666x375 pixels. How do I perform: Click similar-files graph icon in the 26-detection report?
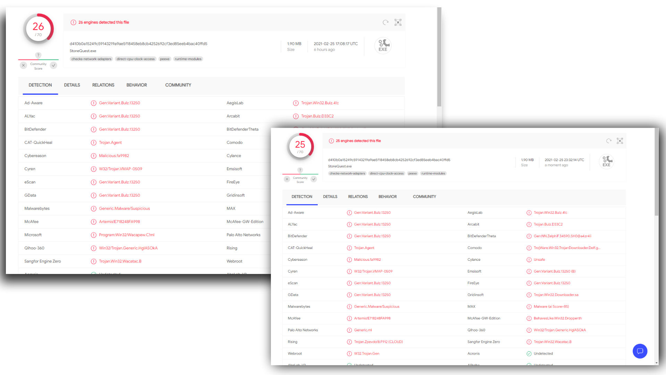(398, 23)
